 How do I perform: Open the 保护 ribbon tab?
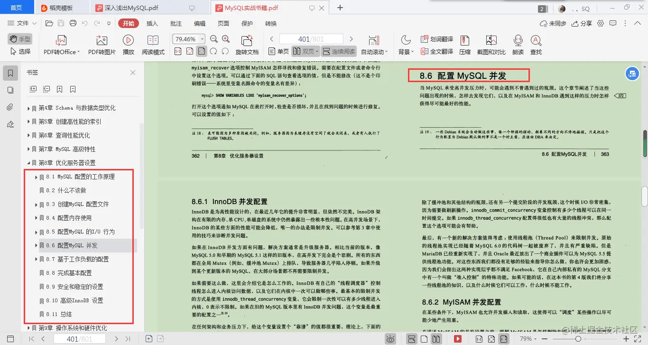pyautogui.click(x=247, y=23)
